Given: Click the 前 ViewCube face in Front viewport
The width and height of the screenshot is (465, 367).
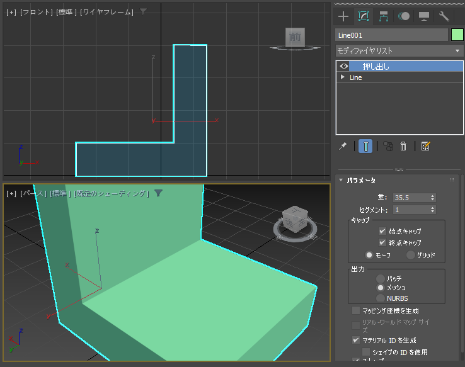Looking at the screenshot, I should (x=295, y=37).
